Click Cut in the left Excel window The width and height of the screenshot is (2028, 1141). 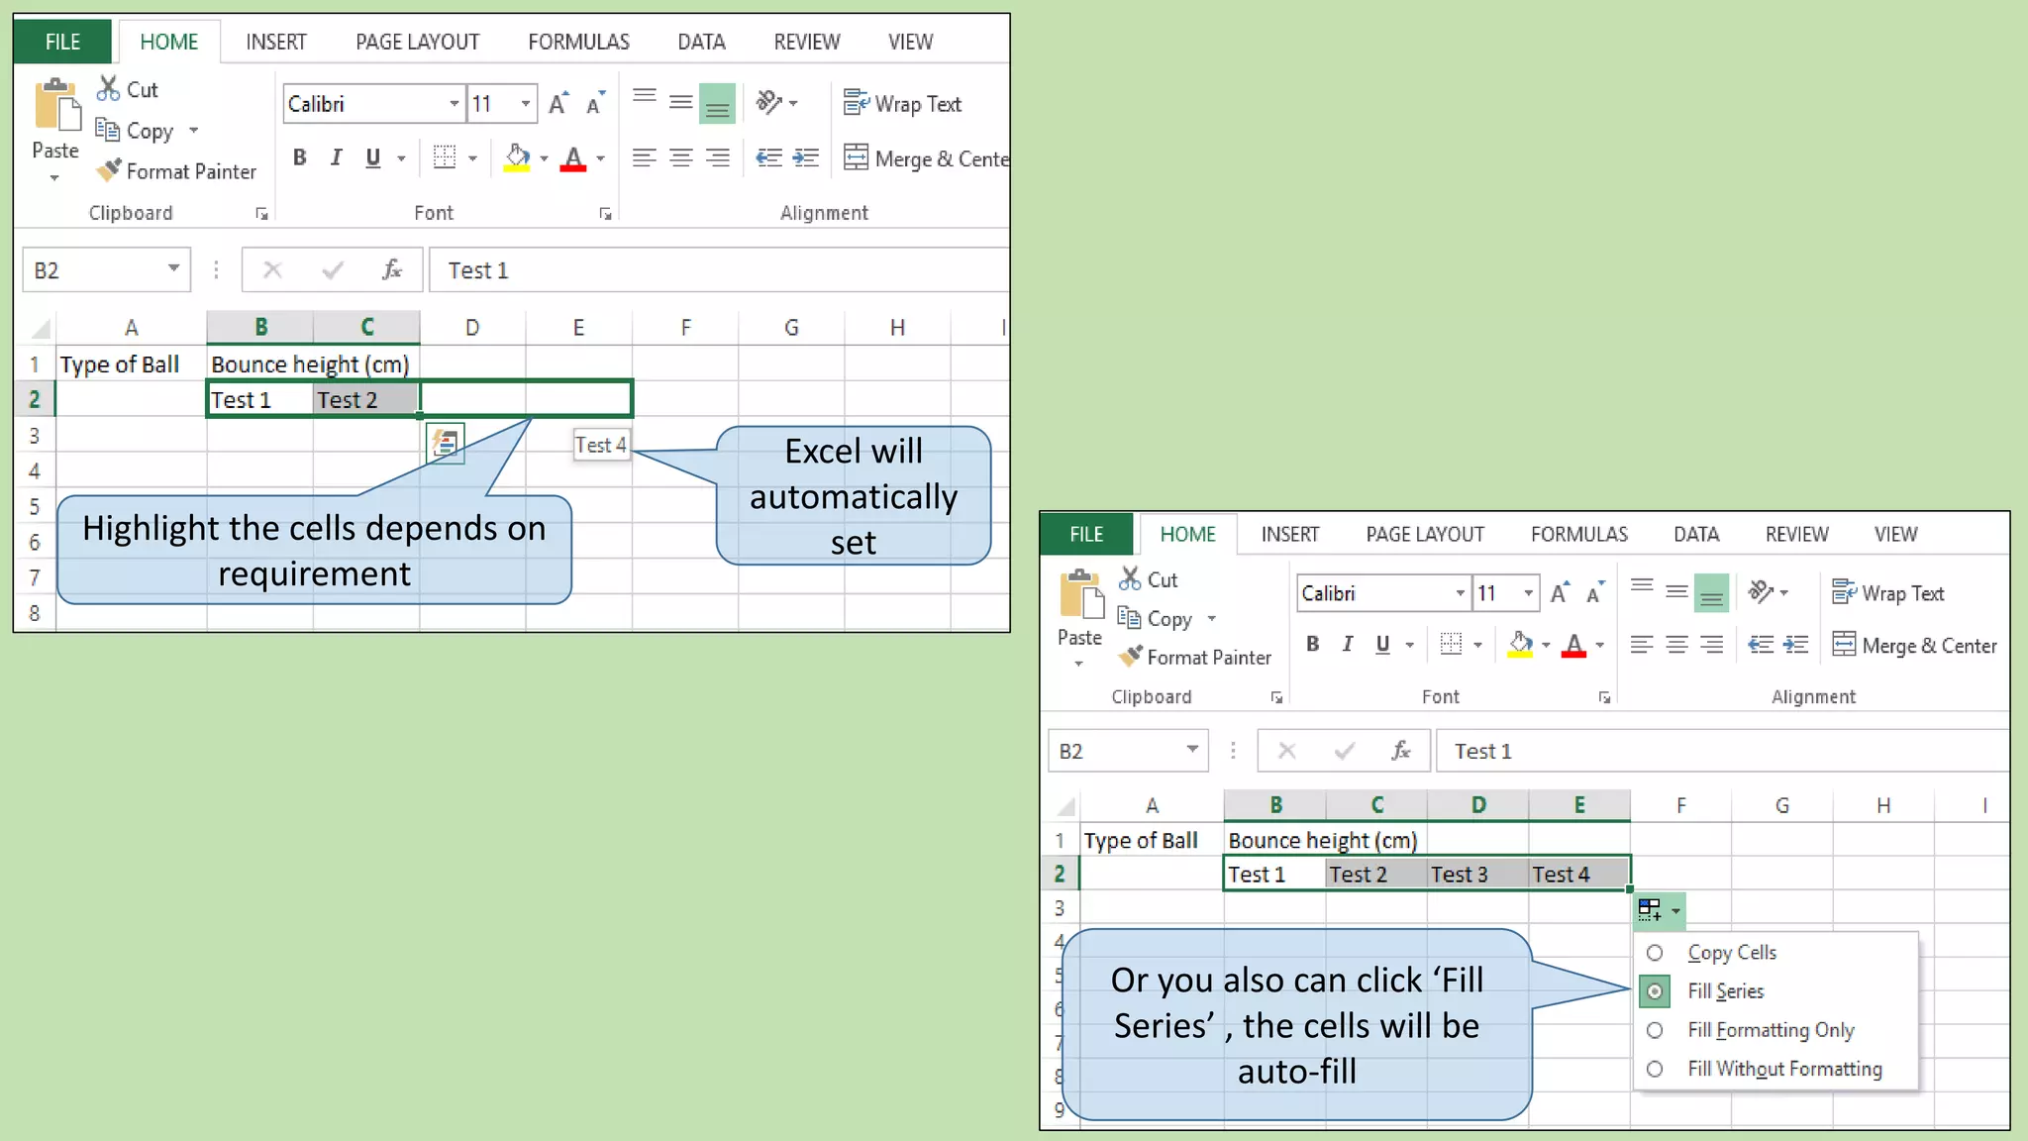128,89
